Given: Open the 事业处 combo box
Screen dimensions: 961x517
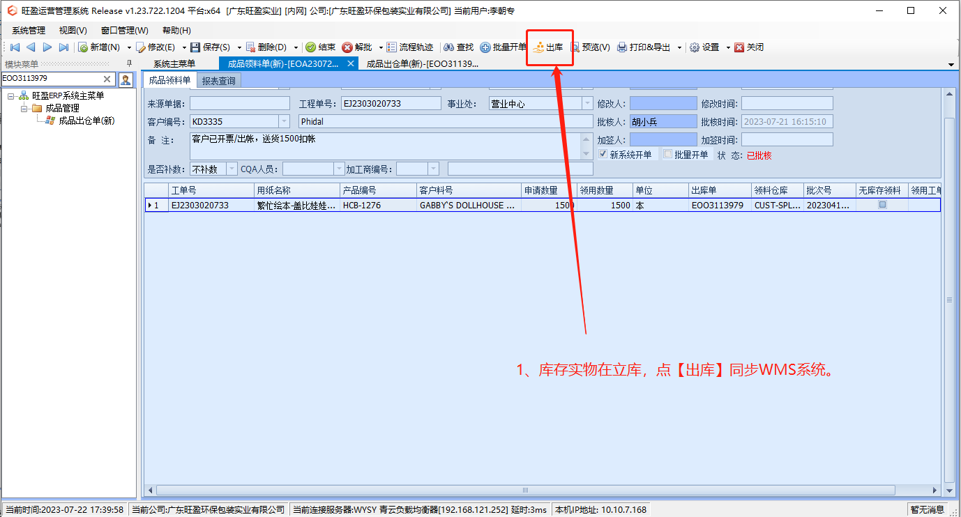Looking at the screenshot, I should (x=587, y=104).
